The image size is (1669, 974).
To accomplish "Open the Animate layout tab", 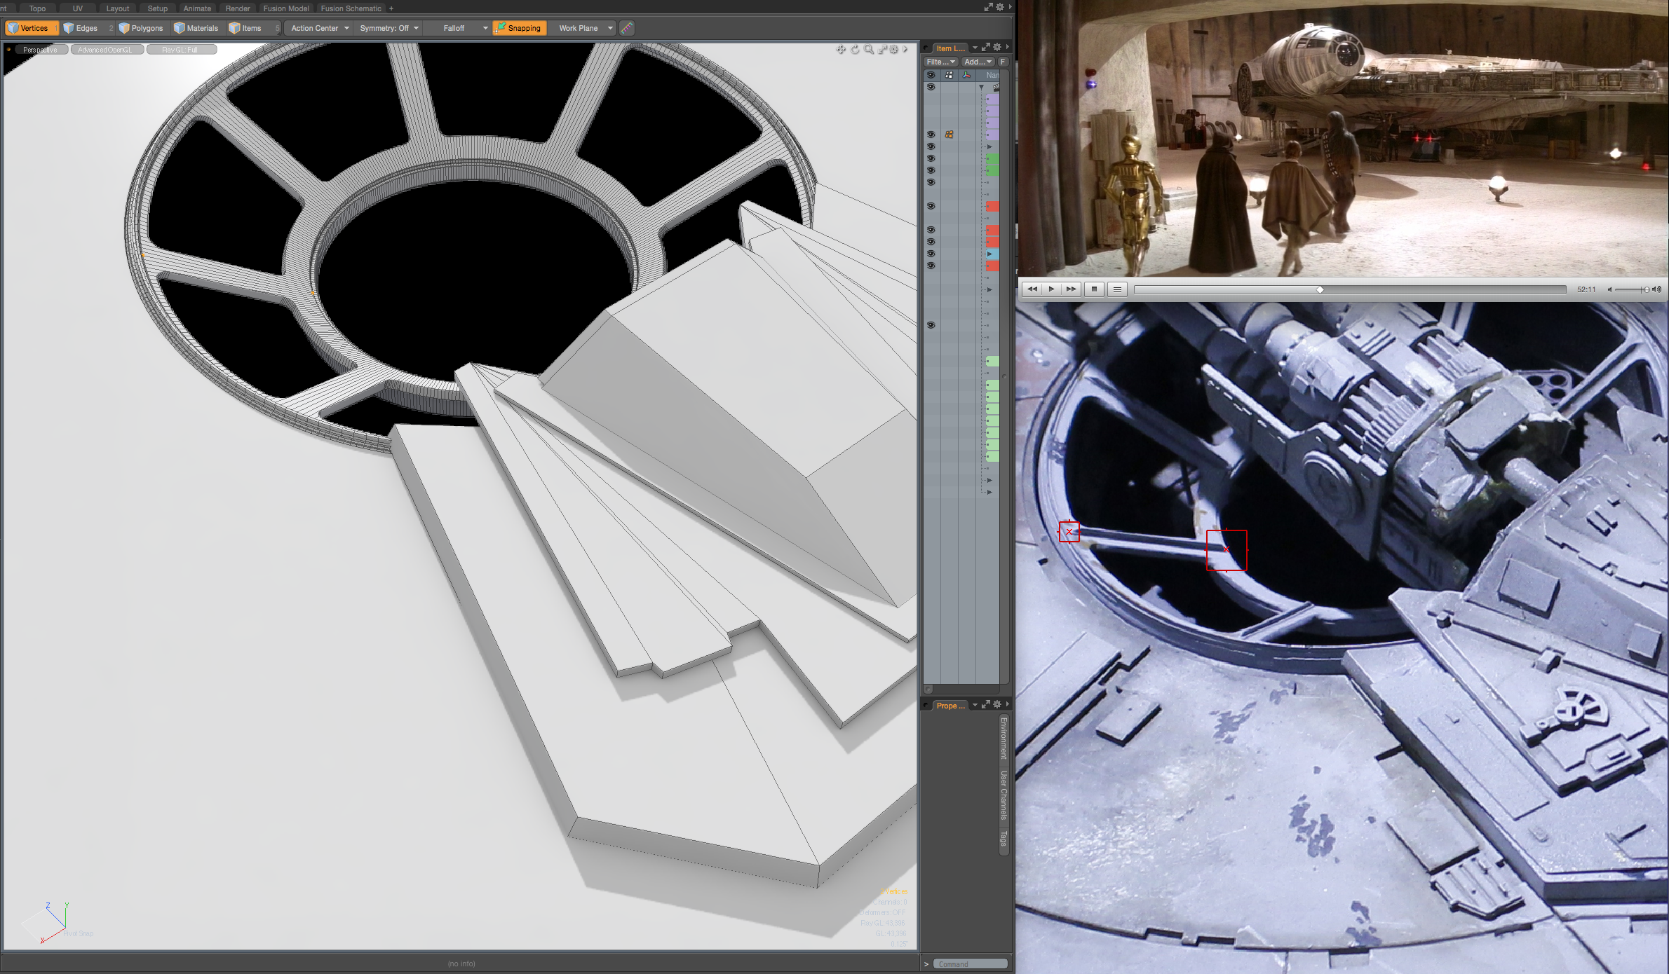I will (x=197, y=8).
